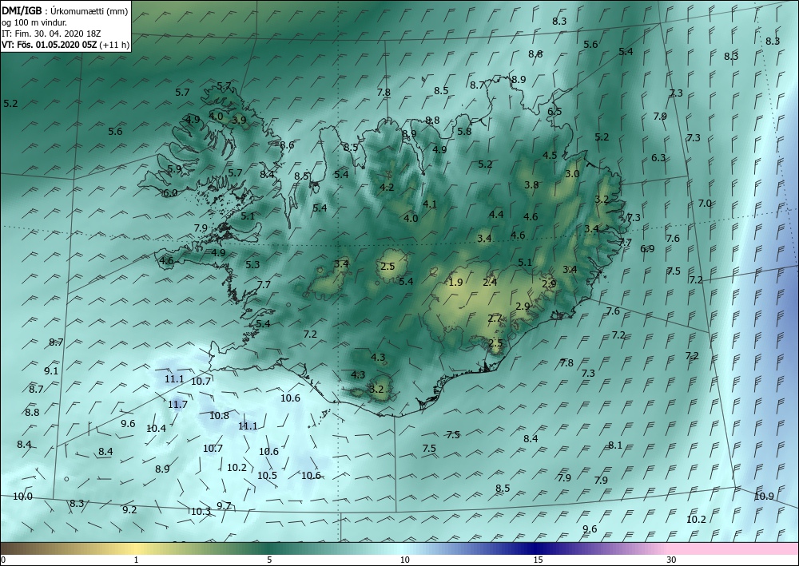This screenshot has height=566, width=799.
Task: Pick the 3.0 value on the map
Action: coord(572,173)
